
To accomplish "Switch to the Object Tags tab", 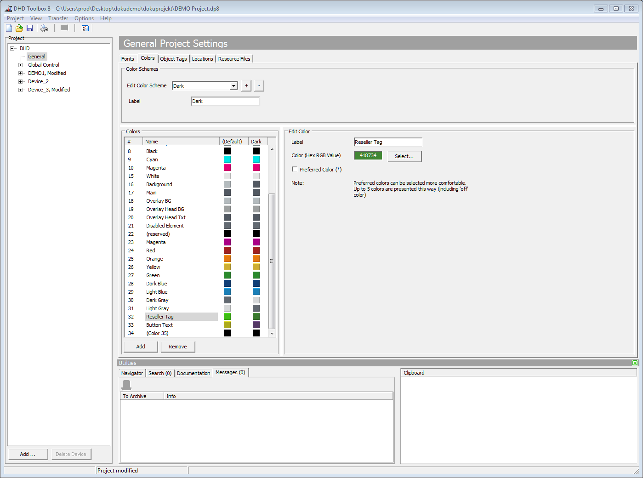I will (173, 58).
